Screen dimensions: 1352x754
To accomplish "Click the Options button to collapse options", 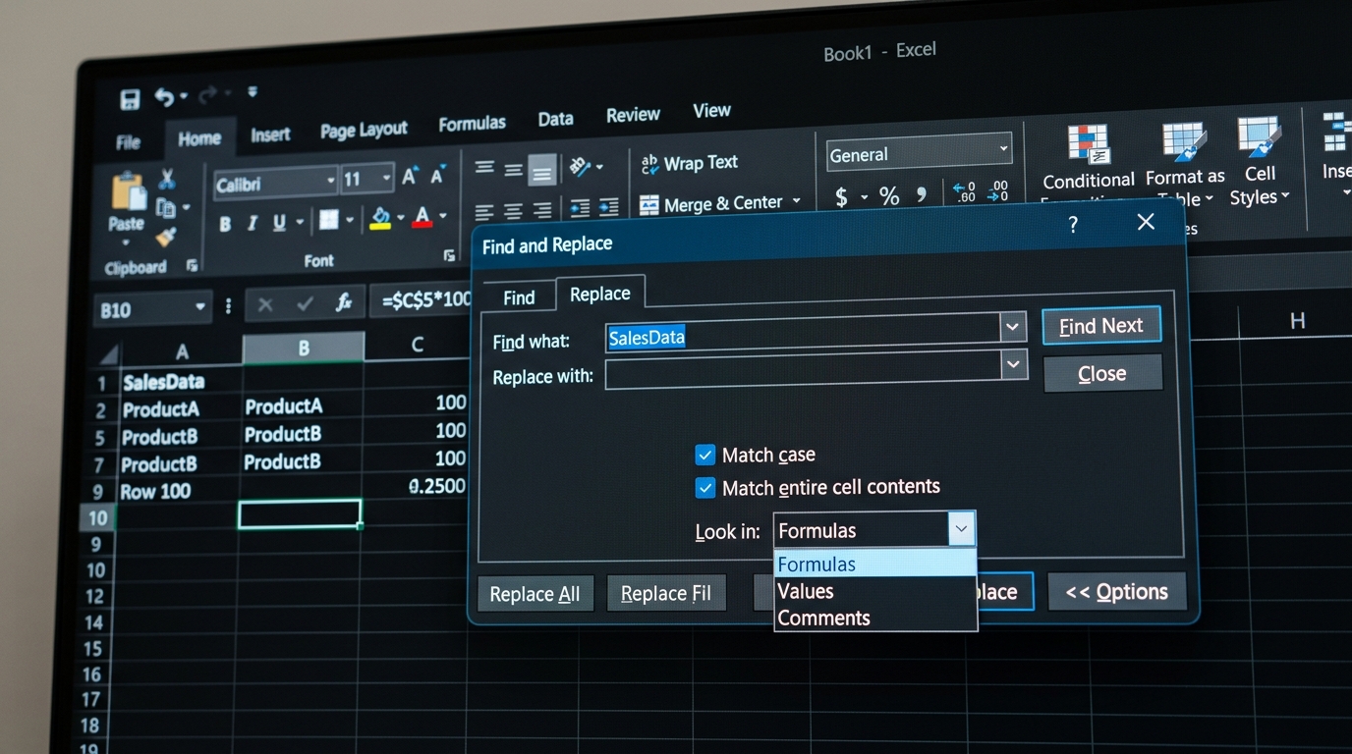I will pyautogui.click(x=1117, y=592).
